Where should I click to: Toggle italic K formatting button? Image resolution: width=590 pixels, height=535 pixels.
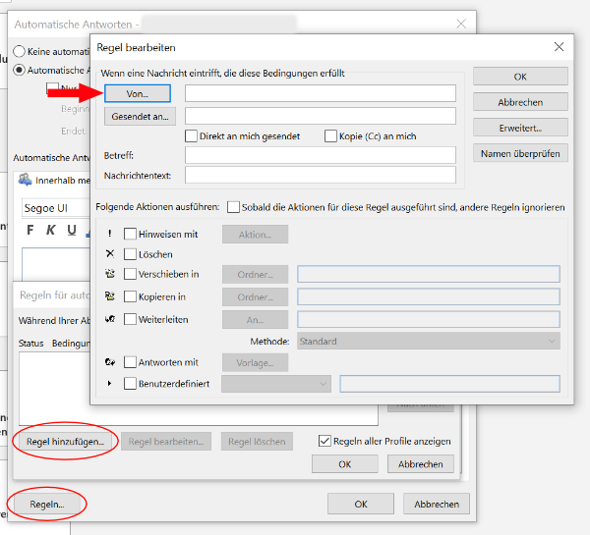(51, 230)
